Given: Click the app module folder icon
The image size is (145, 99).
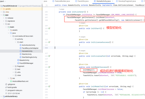Looking at the screenshot, I should (x=4, y=15).
